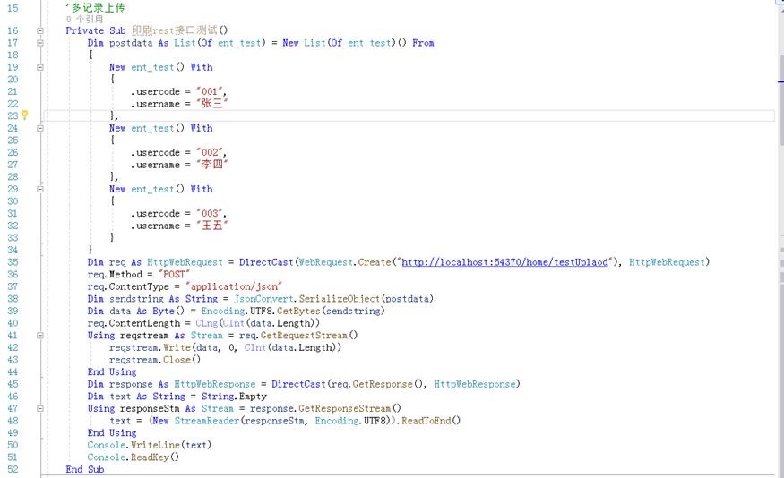Click the "POST" string on line 36

point(174,274)
